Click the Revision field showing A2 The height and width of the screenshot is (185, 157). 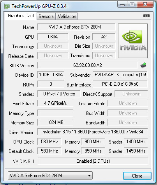click(x=104, y=37)
